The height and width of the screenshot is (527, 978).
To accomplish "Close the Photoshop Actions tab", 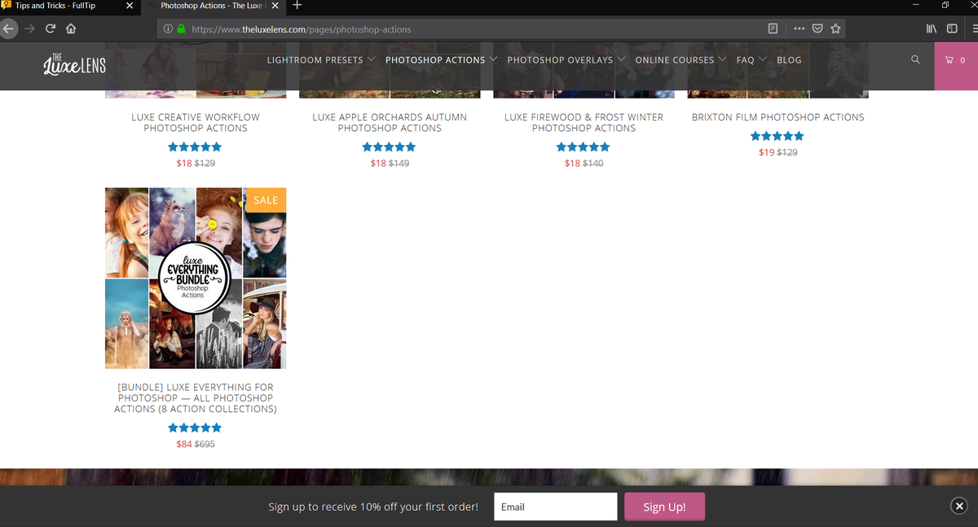I will tap(275, 6).
